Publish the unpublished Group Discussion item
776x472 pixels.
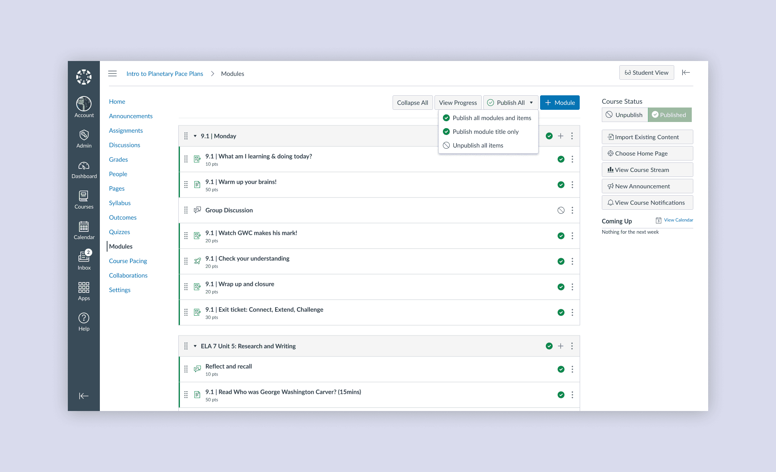pos(561,210)
